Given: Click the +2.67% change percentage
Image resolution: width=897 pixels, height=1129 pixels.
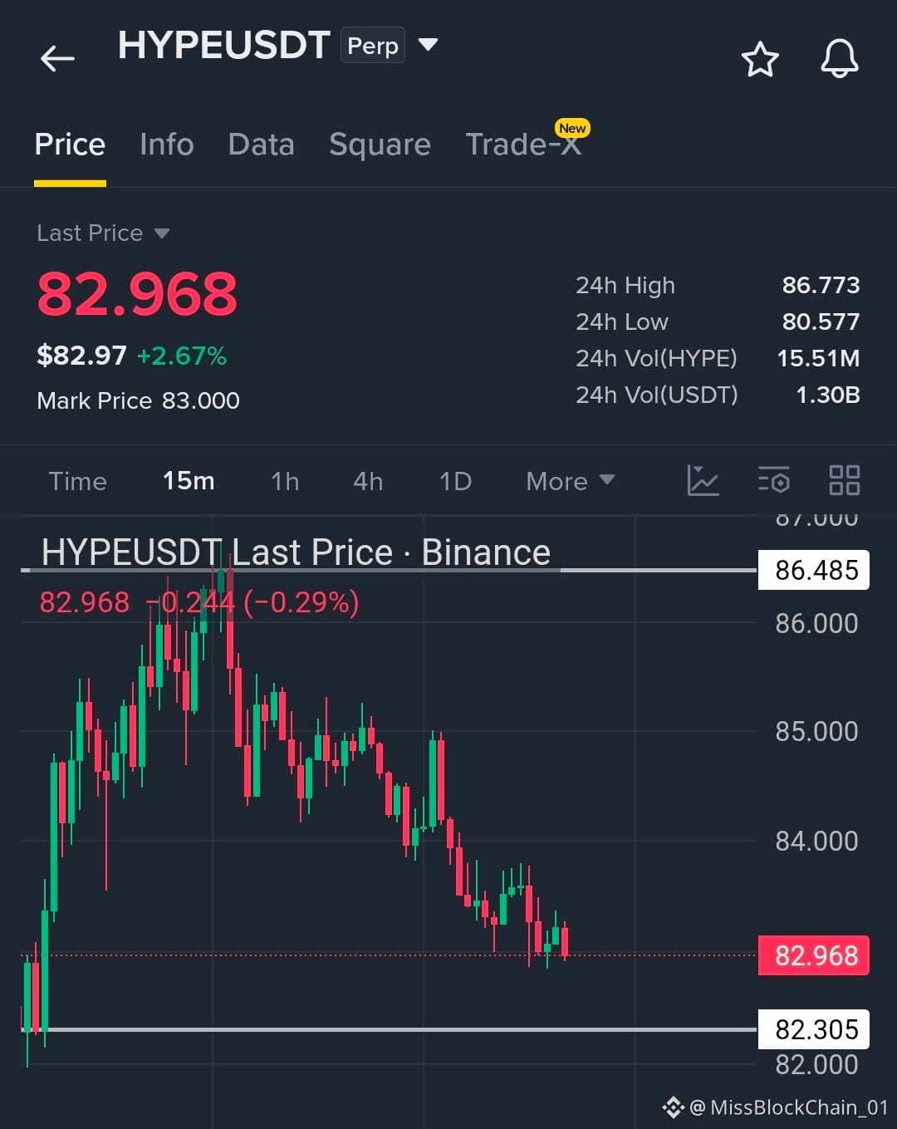Looking at the screenshot, I should click(x=182, y=356).
